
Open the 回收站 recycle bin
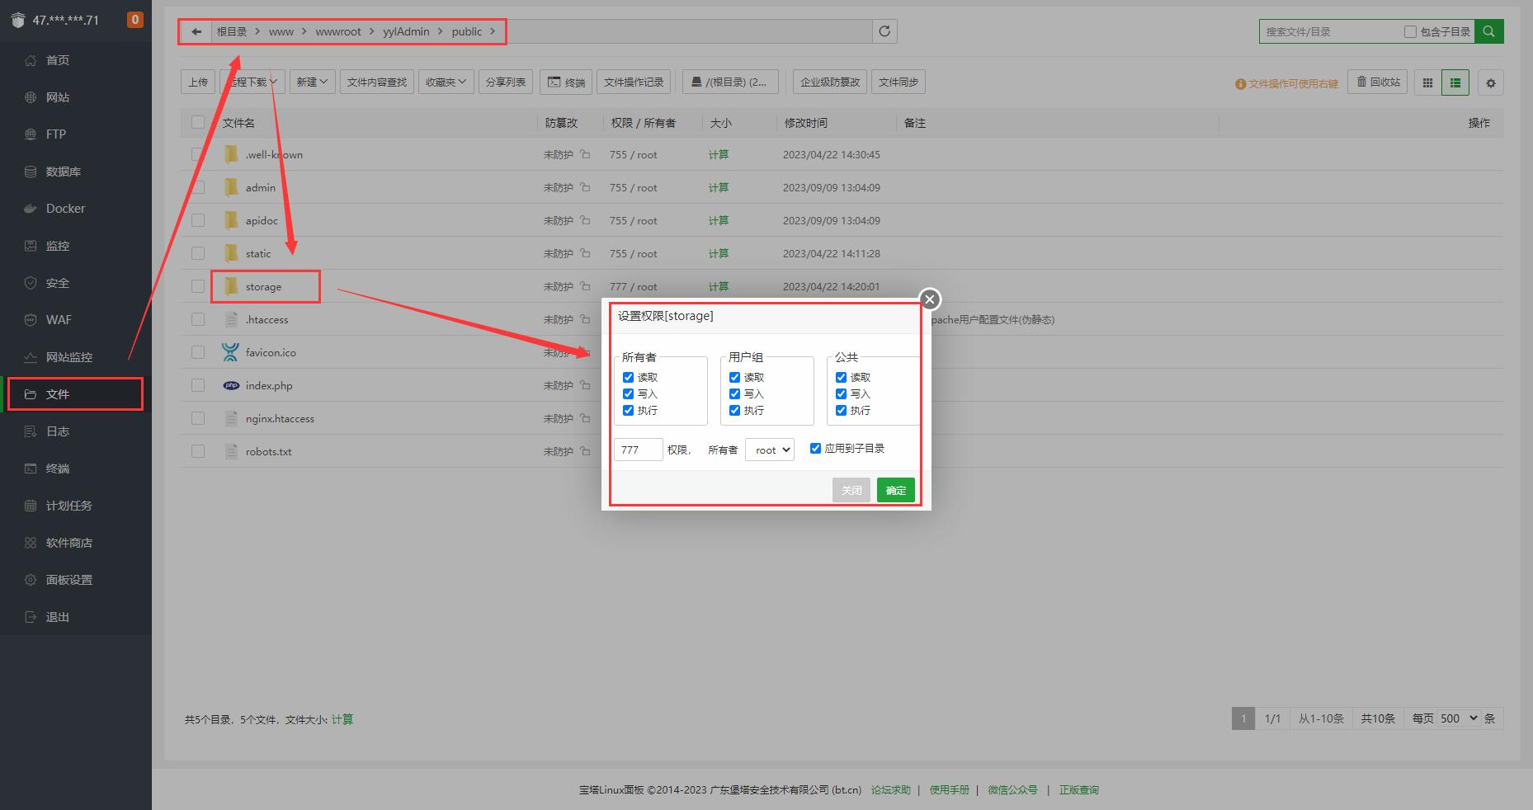(x=1378, y=82)
